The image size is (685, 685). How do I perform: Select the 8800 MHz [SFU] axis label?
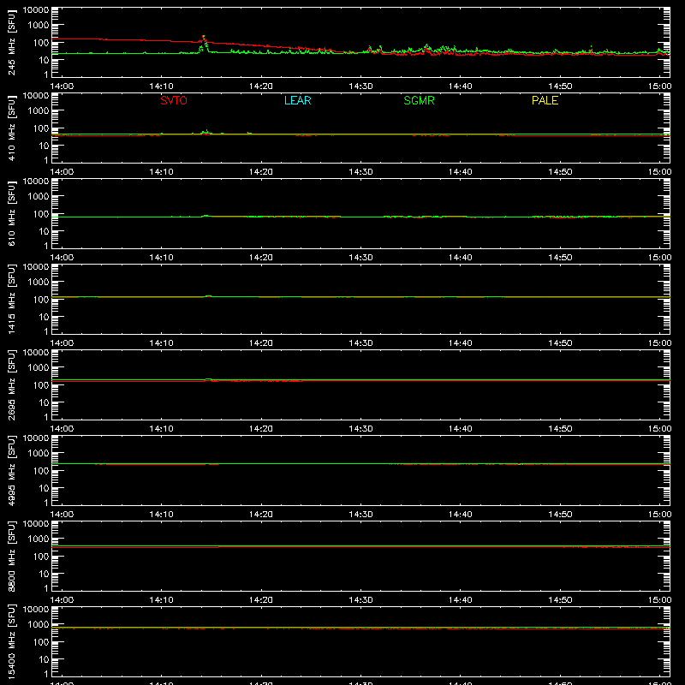(11, 557)
